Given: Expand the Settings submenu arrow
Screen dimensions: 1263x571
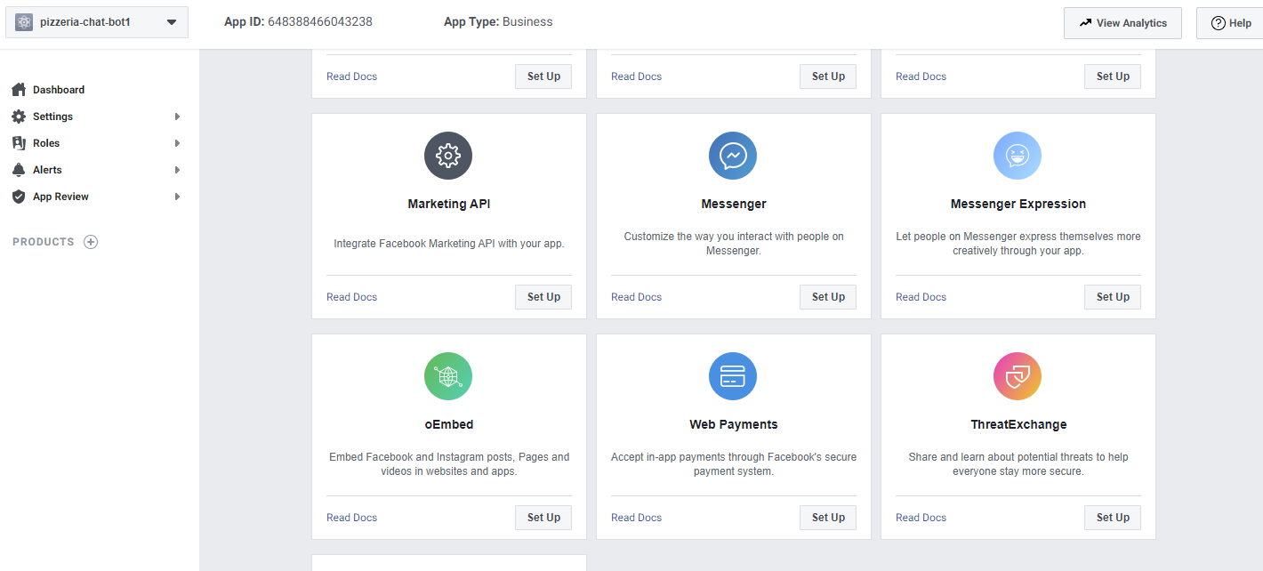Looking at the screenshot, I should click(x=178, y=117).
